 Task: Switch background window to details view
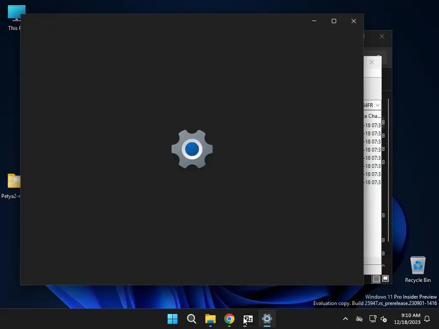376,278
